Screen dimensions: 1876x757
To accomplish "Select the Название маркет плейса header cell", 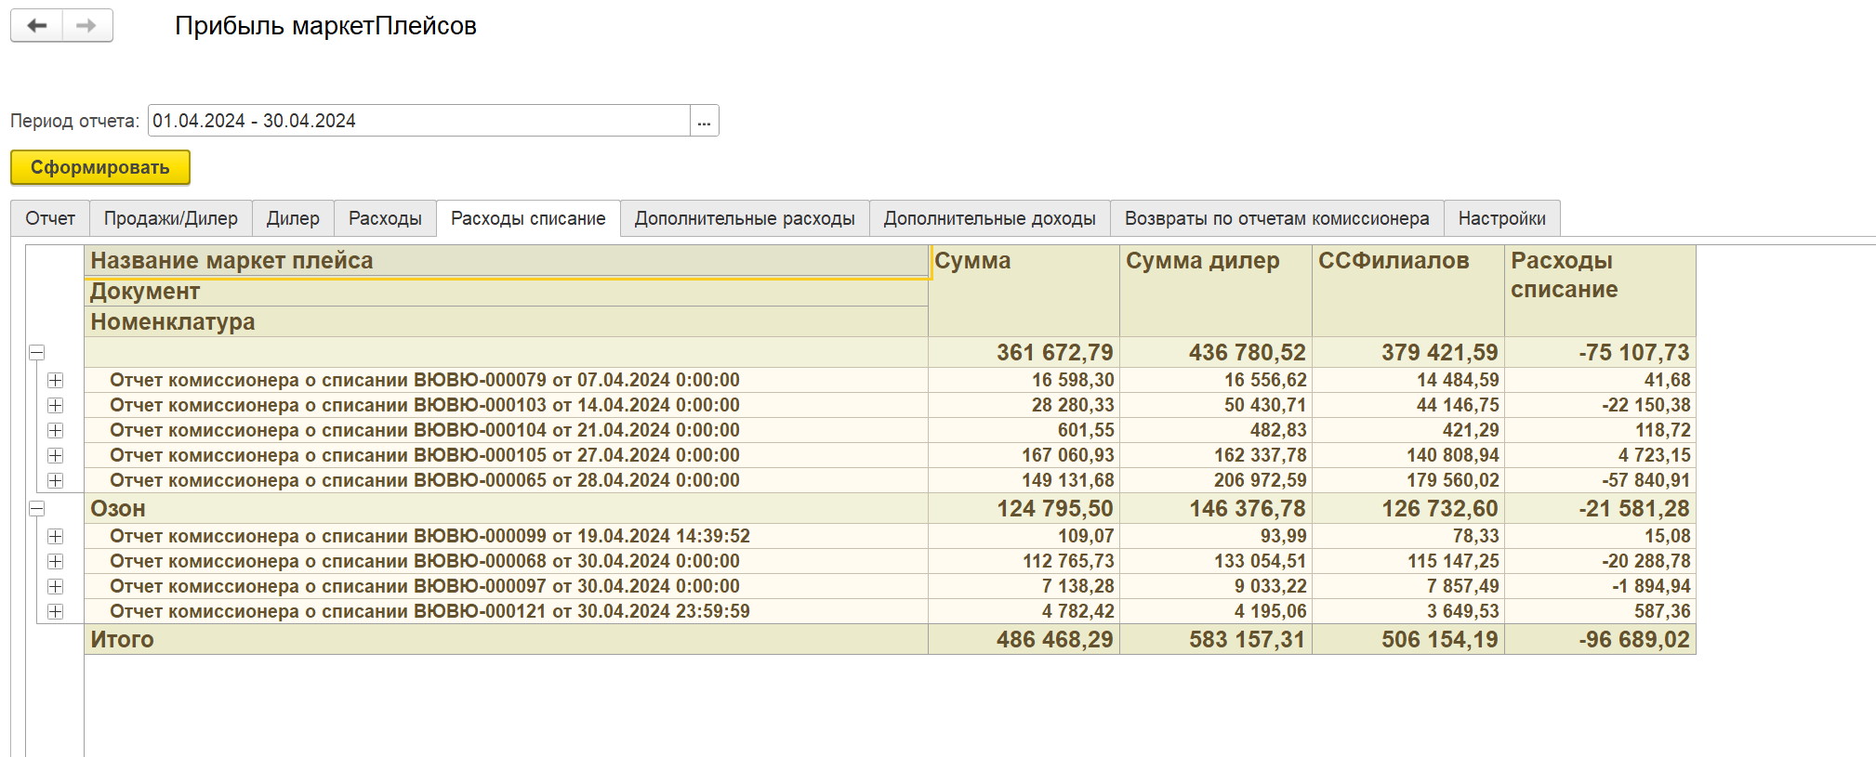I will (507, 261).
